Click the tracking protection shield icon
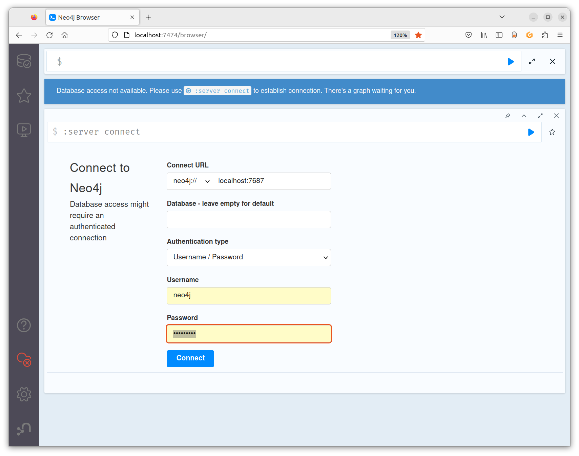 pos(115,35)
